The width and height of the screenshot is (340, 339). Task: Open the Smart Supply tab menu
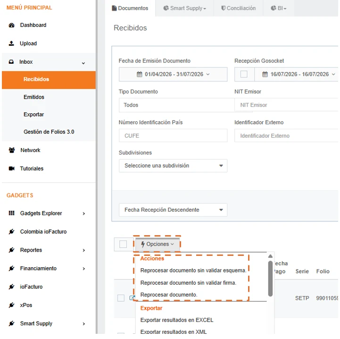point(184,8)
